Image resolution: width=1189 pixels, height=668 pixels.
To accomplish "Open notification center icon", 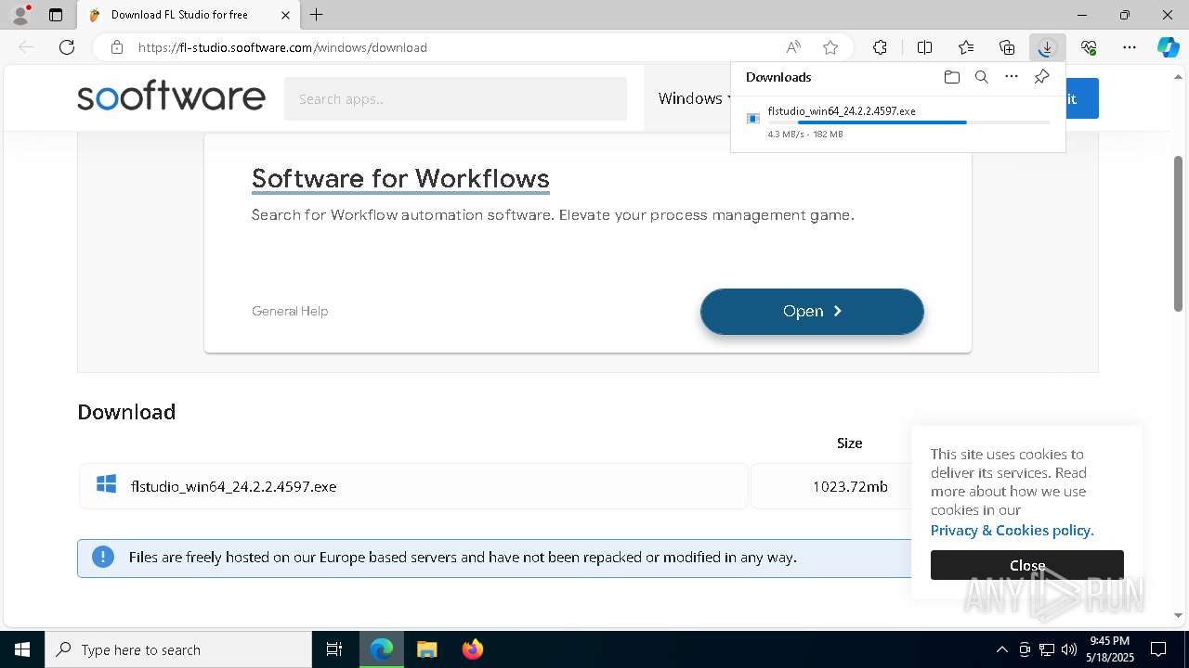I will (x=1158, y=649).
